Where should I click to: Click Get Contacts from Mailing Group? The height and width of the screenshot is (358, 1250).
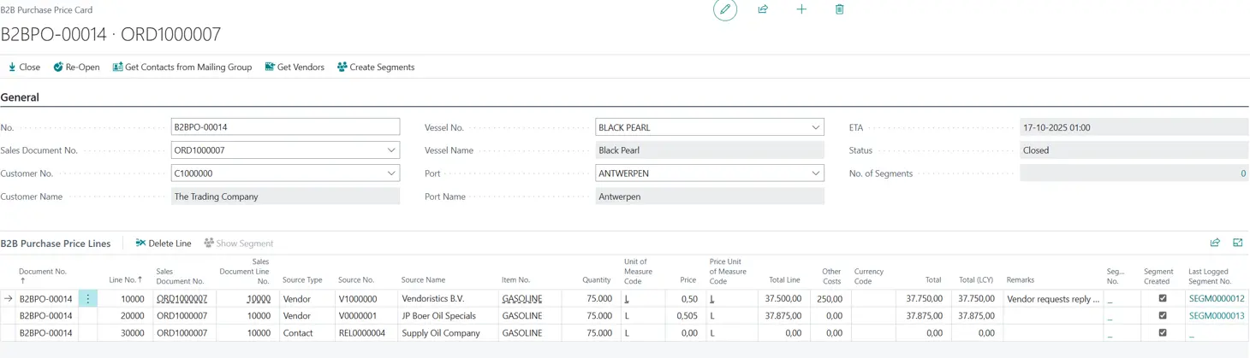click(x=182, y=67)
